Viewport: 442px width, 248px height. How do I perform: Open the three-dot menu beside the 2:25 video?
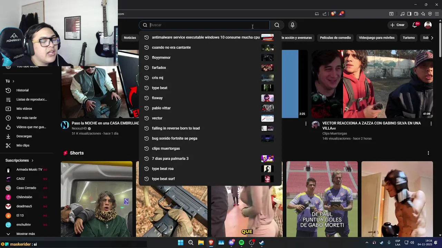(x=306, y=123)
